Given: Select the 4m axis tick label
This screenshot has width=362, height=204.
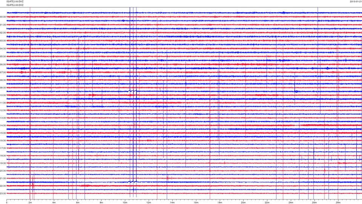Looking at the screenshot, I should tap(54, 202).
